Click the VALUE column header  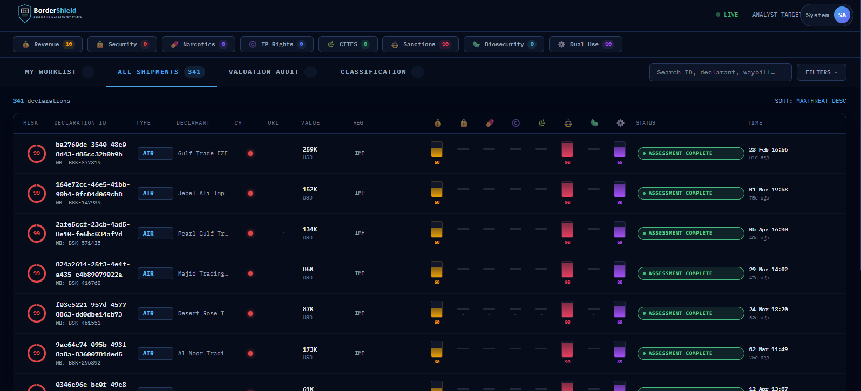click(x=310, y=123)
